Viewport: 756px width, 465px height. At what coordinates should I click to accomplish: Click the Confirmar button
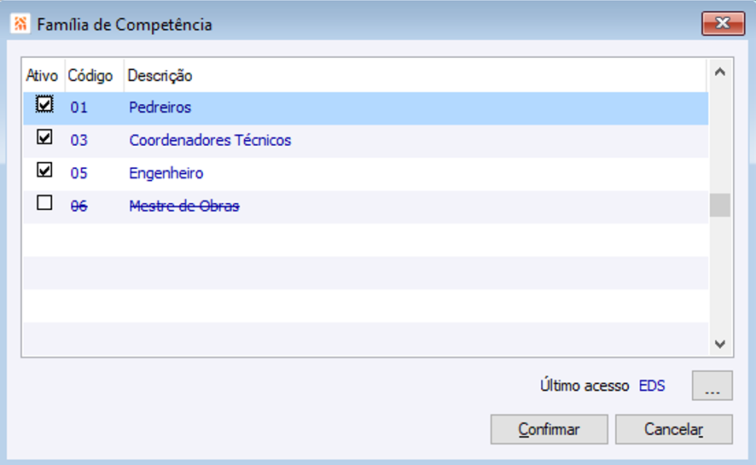tap(549, 429)
